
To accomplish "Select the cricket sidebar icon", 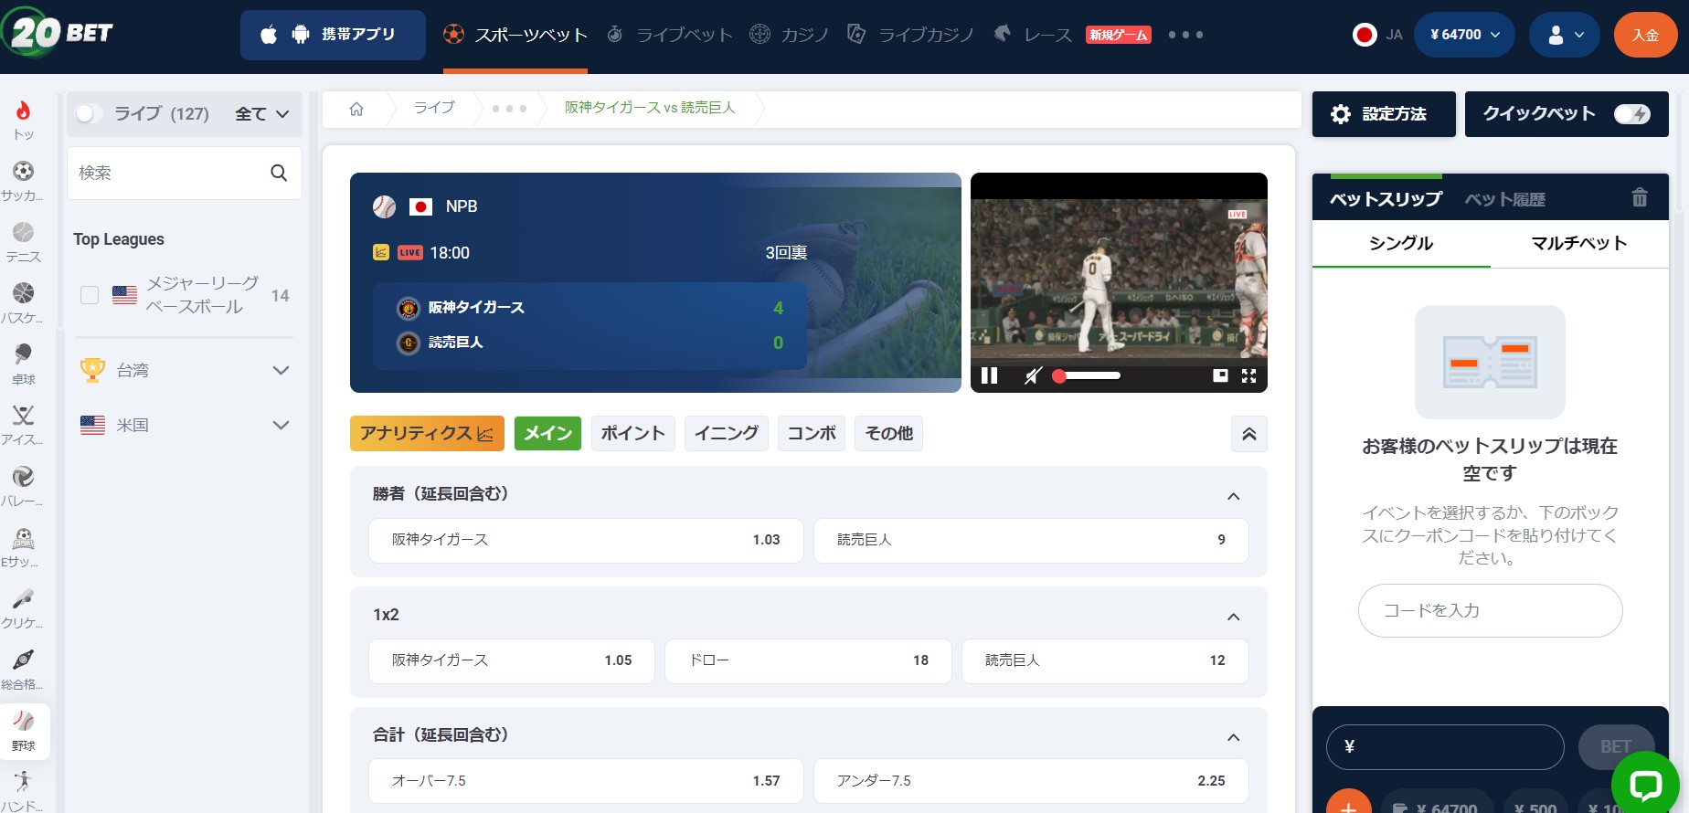I will click(24, 598).
